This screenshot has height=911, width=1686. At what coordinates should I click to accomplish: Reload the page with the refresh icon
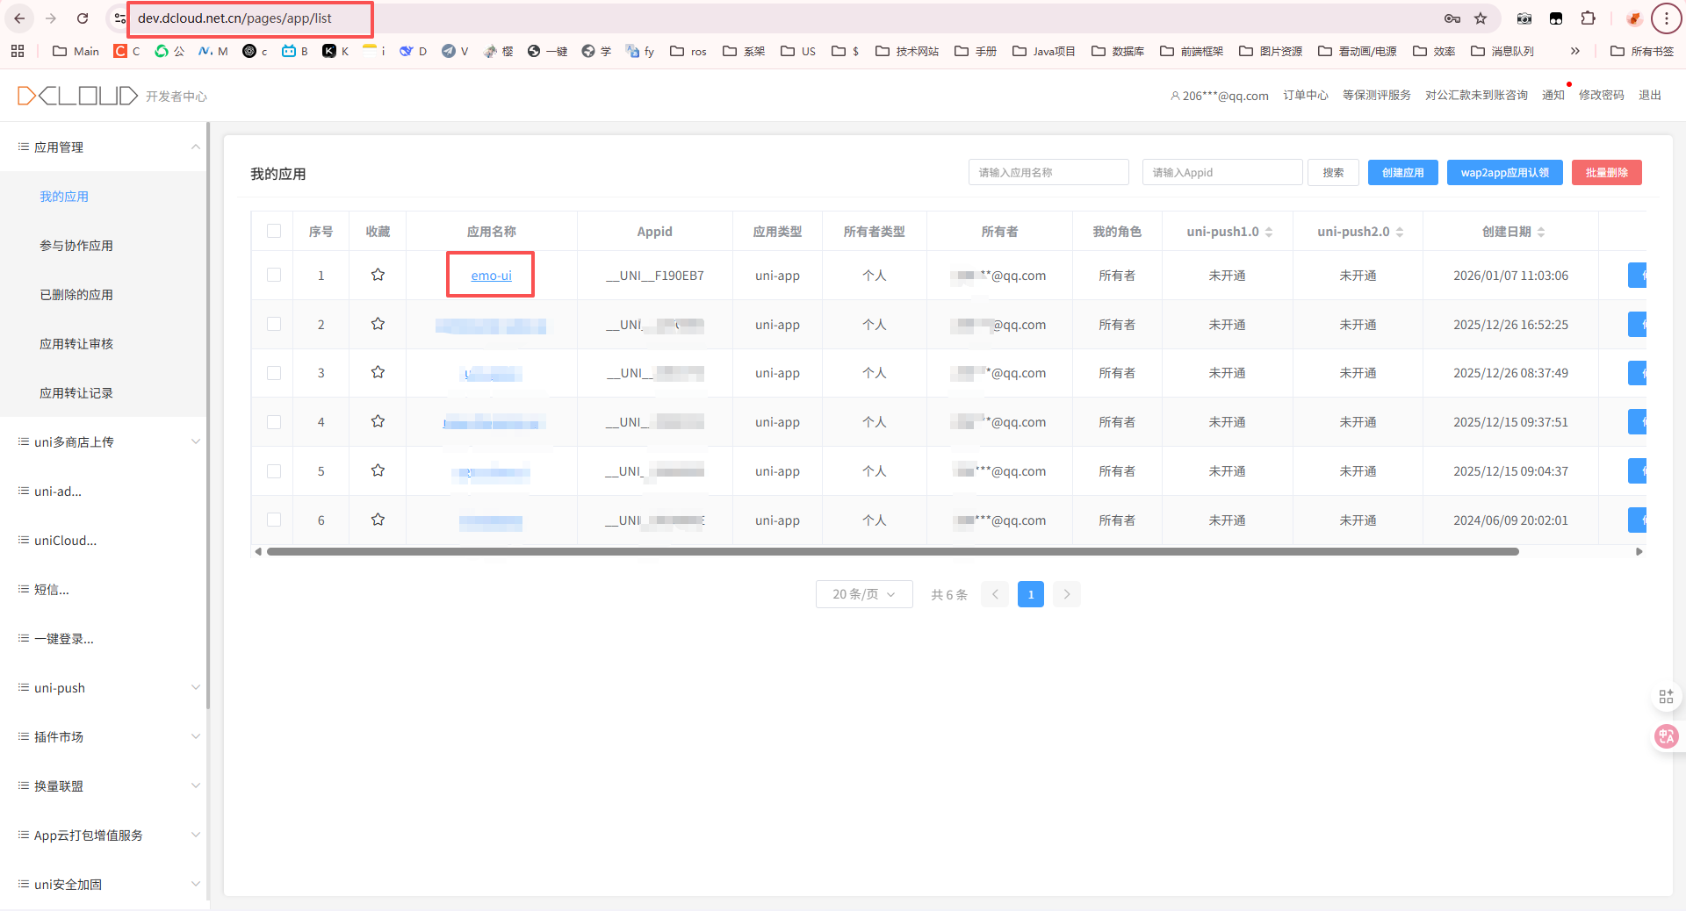point(83,18)
